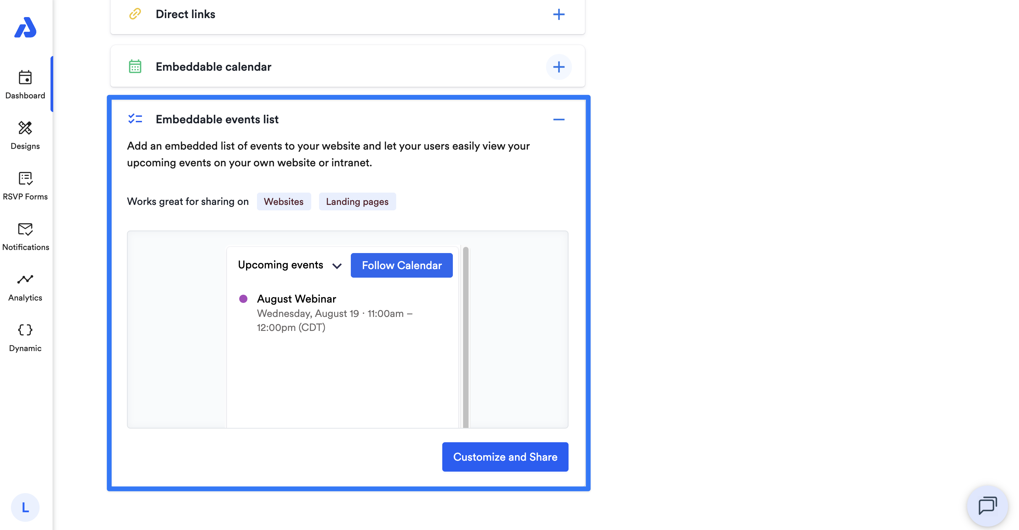
Task: Click the Direct links heading
Action: coord(186,14)
